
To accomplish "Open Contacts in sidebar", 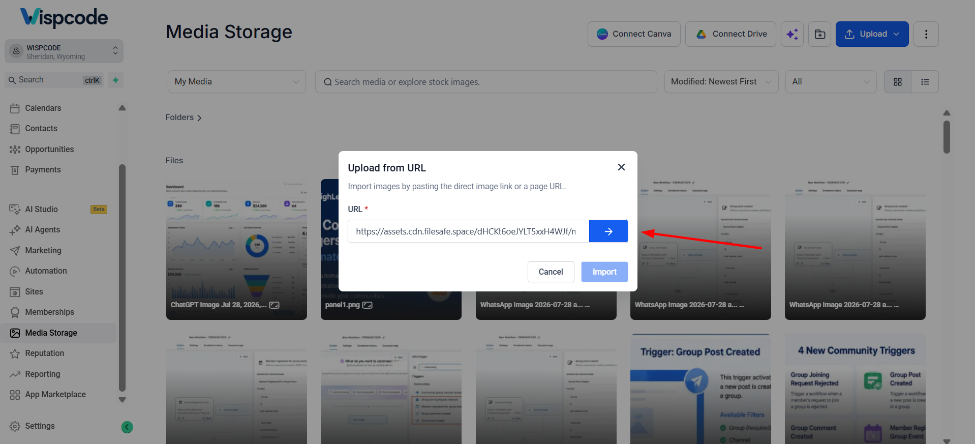I will coord(41,129).
